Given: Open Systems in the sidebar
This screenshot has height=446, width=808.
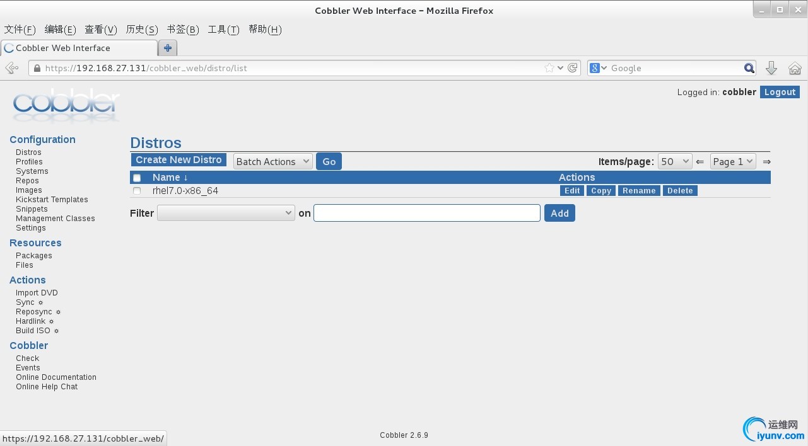Looking at the screenshot, I should [x=32, y=171].
